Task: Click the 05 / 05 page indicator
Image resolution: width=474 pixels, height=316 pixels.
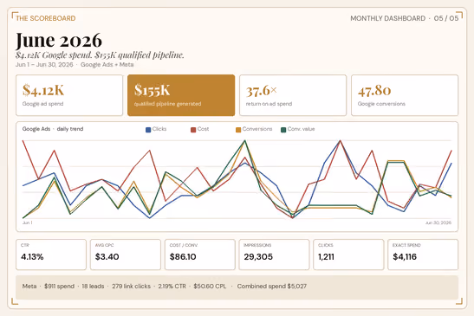Action: [x=446, y=18]
